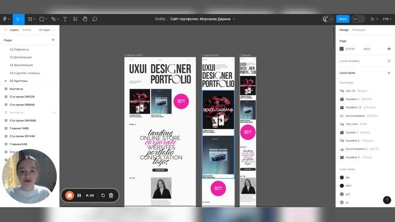Click the Главная 640 frame on canvas
The image size is (395, 222).
click(x=218, y=131)
